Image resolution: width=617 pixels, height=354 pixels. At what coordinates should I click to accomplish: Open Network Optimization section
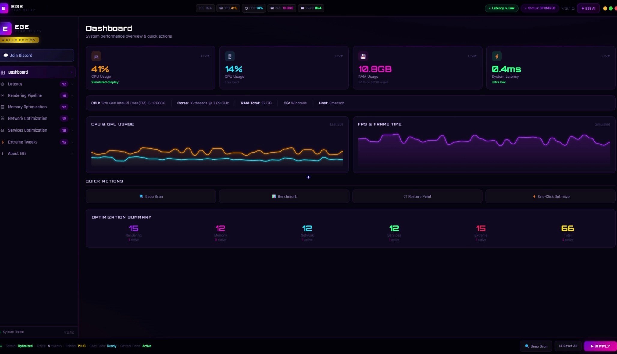[x=37, y=119]
